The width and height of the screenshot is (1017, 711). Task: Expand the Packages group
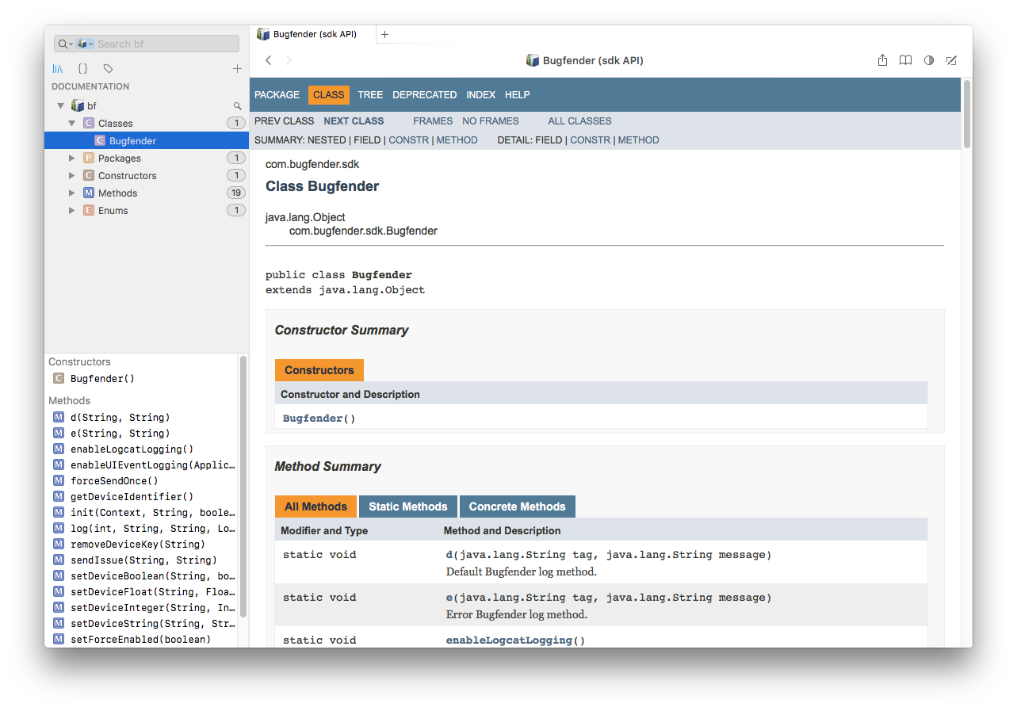click(x=72, y=158)
